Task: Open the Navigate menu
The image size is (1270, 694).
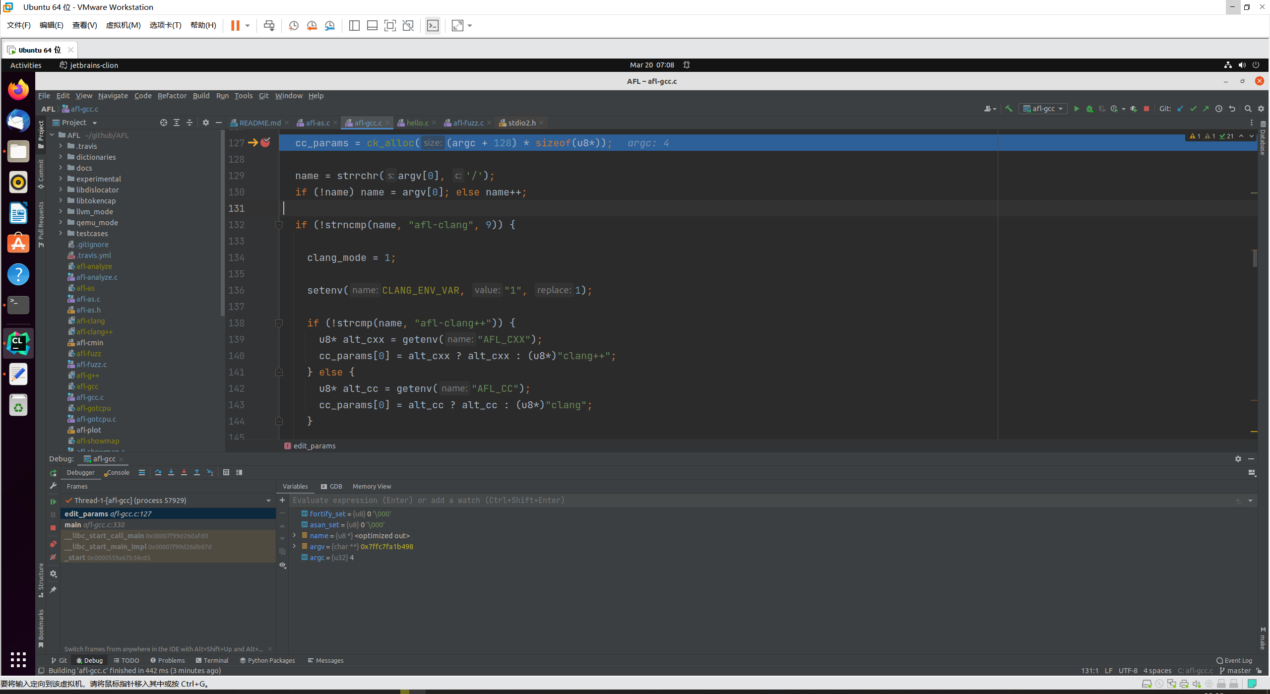Action: pyautogui.click(x=113, y=96)
